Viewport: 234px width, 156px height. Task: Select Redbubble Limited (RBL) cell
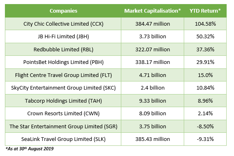63,49
